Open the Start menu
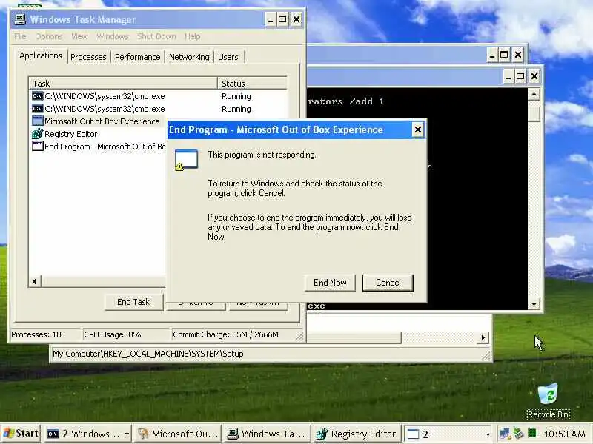This screenshot has width=593, height=444. [x=21, y=434]
